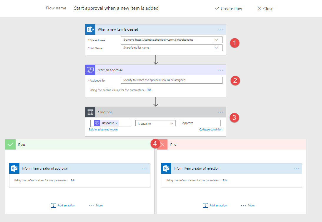Viewport: 322px width, 222px height.
Task: Click the SharePoint trigger icon
Action: pos(90,29)
